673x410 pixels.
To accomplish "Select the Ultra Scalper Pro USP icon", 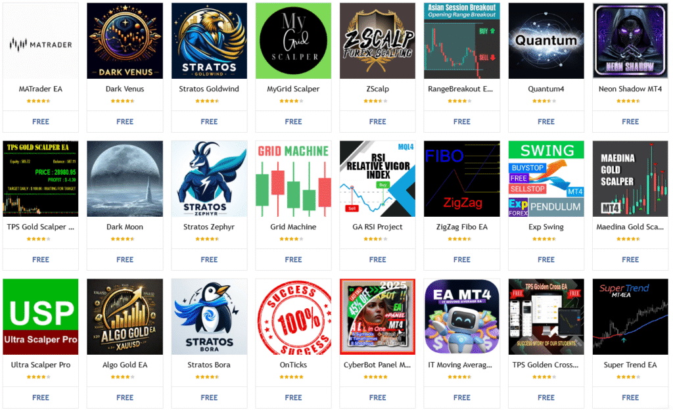I will 41,317.
